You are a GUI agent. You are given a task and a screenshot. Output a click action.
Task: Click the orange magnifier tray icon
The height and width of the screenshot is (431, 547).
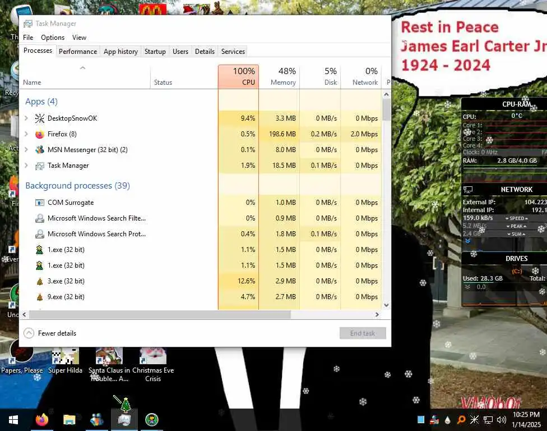tap(461, 419)
